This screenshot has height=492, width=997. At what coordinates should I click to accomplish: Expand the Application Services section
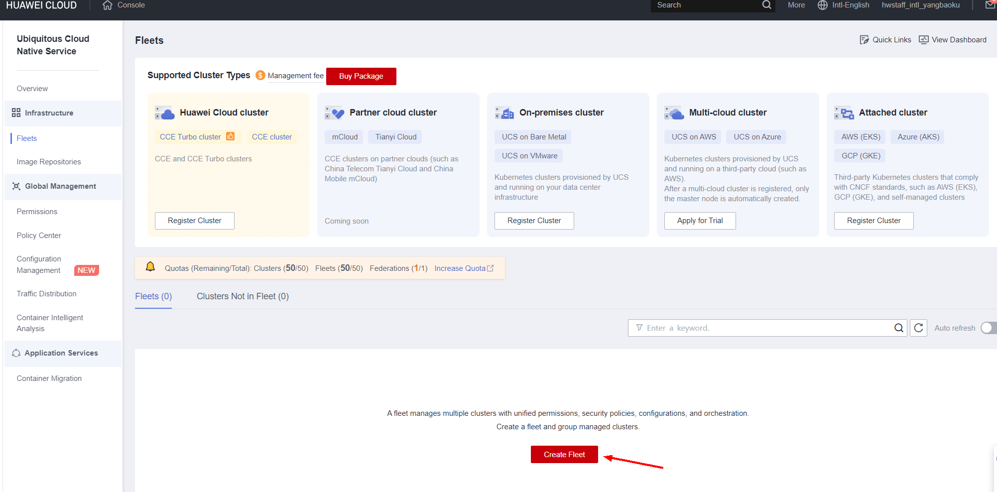click(x=61, y=353)
